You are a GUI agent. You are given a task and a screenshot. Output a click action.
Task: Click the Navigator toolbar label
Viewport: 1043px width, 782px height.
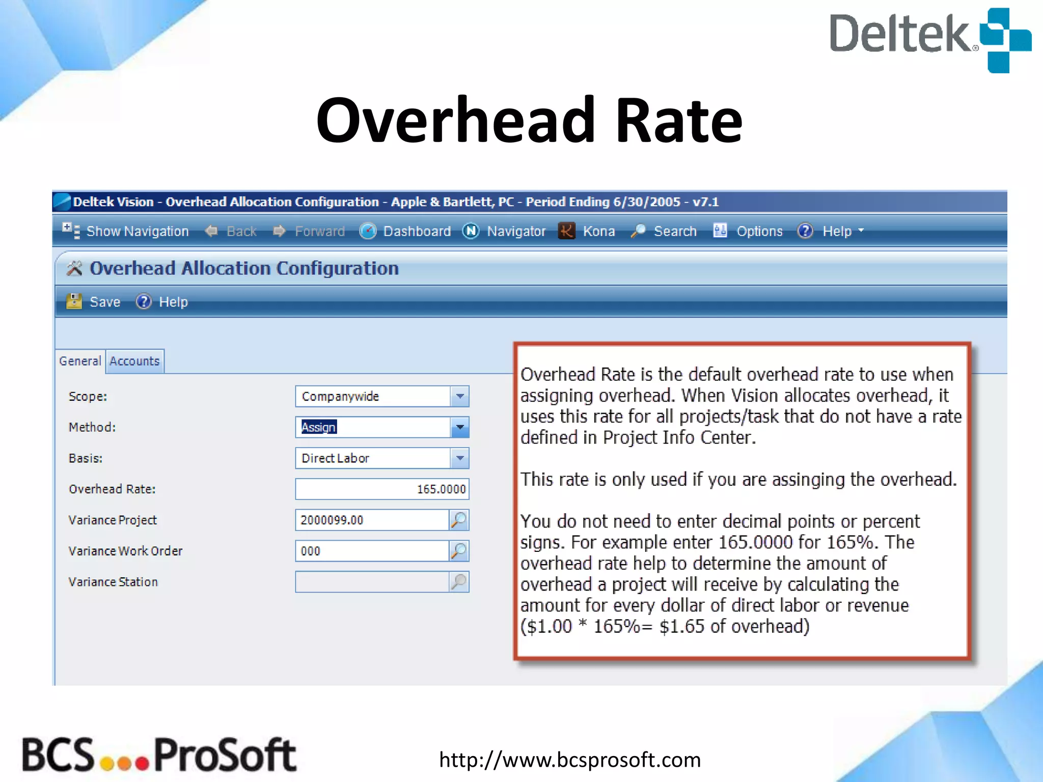click(516, 231)
